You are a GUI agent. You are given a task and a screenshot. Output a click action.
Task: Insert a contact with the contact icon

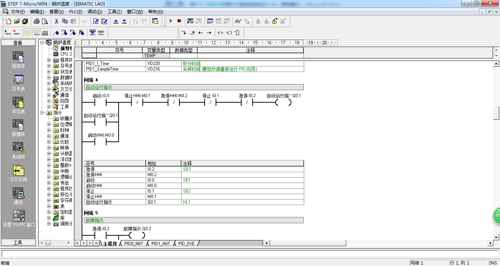(x=220, y=33)
